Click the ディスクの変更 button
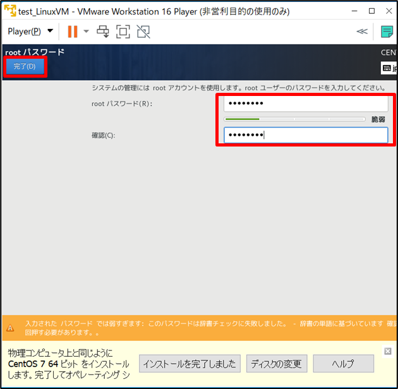Screen dimensions: 398x389 point(277,364)
